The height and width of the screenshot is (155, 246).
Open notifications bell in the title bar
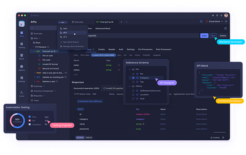pos(221,15)
